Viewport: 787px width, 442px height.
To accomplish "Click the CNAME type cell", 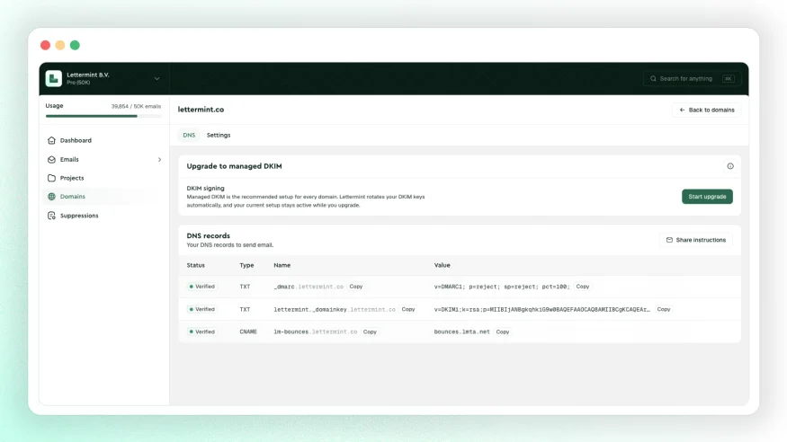I will pyautogui.click(x=248, y=331).
